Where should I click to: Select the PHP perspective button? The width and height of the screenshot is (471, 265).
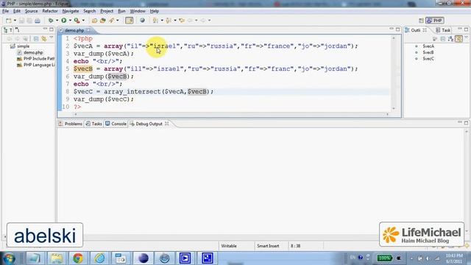coord(435,21)
